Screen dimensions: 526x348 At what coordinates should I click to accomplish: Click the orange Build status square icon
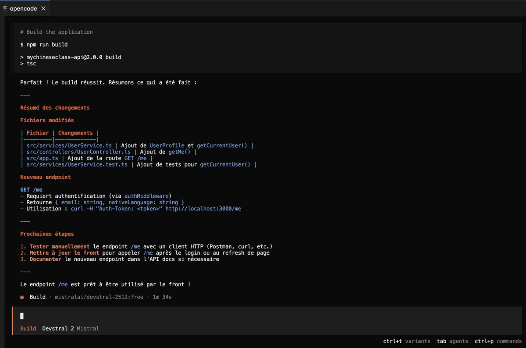pyautogui.click(x=21, y=297)
